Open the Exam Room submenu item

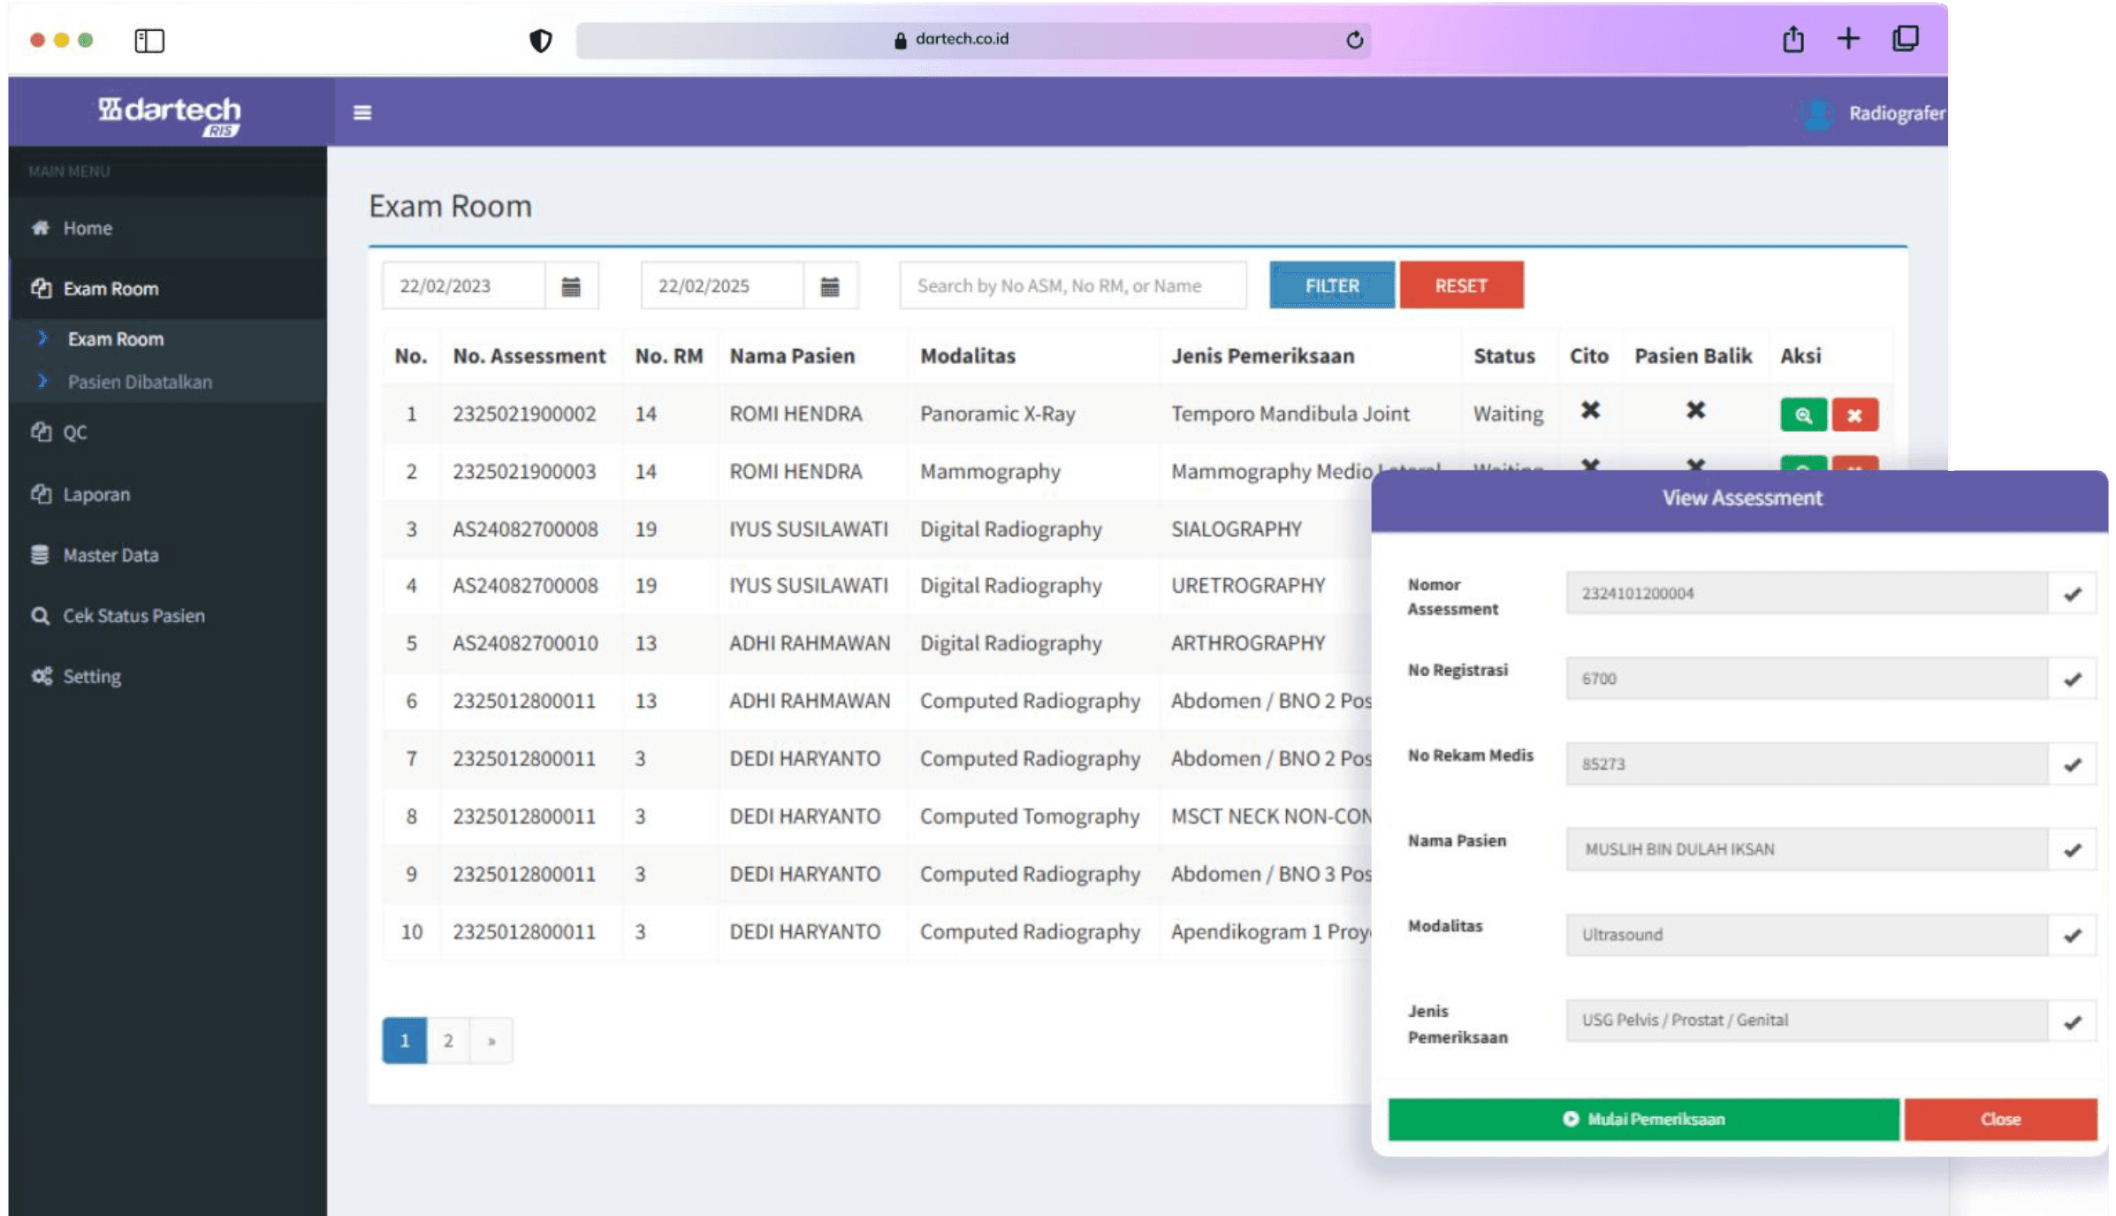point(115,339)
